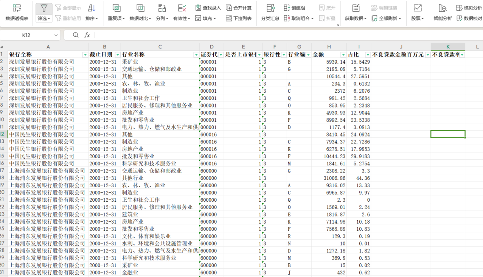Screen dimensions: 483x277
Task: Click Data Validation (有效性) icon
Action: pyautogui.click(x=182, y=8)
